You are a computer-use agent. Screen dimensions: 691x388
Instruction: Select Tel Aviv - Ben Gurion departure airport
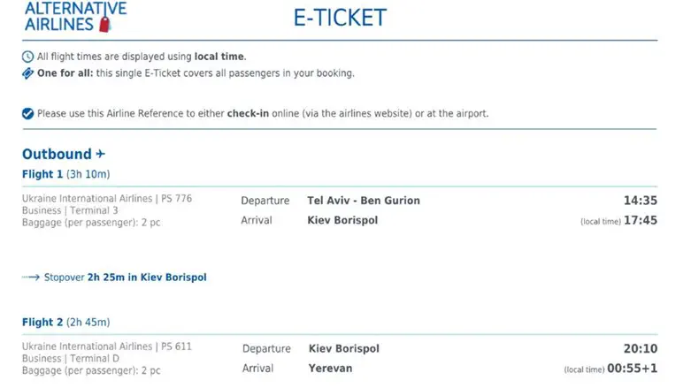point(364,201)
